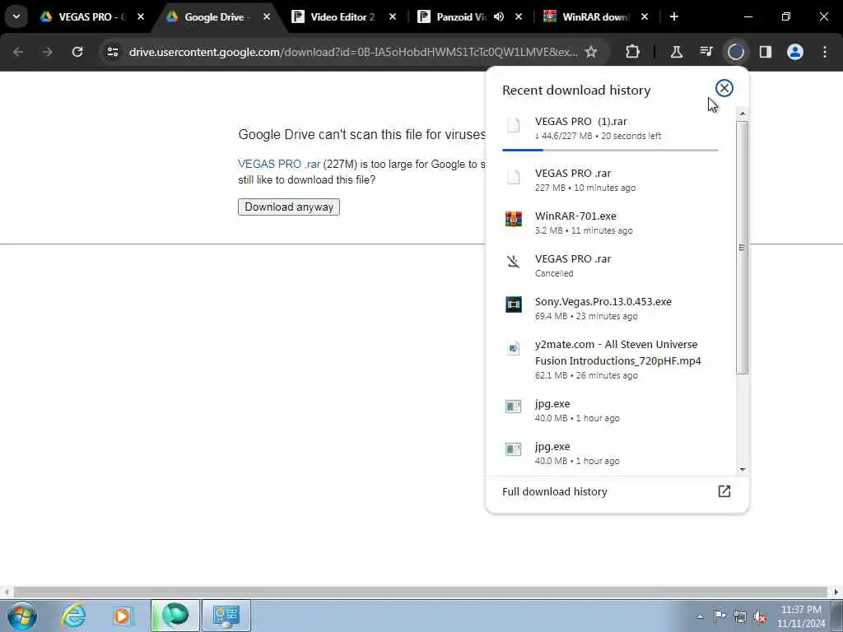Click the Download anyway button
The height and width of the screenshot is (632, 843).
289,207
